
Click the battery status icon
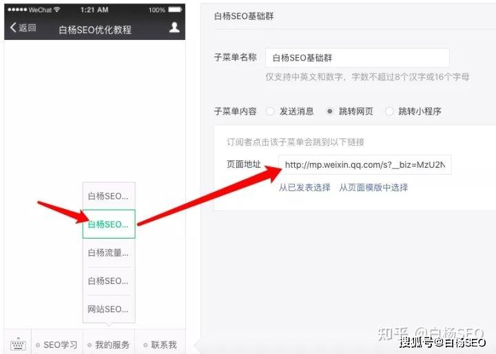point(175,10)
